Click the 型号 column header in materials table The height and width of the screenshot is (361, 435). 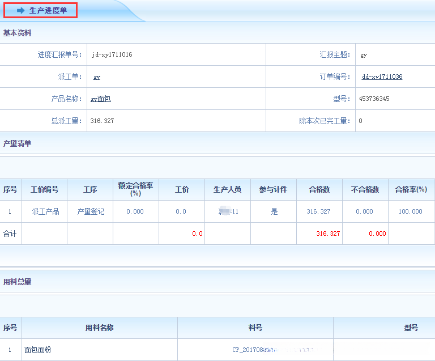pos(411,328)
